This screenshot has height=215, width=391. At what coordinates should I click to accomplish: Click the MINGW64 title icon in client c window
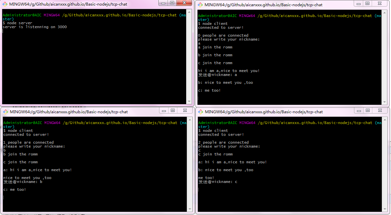[201, 112]
